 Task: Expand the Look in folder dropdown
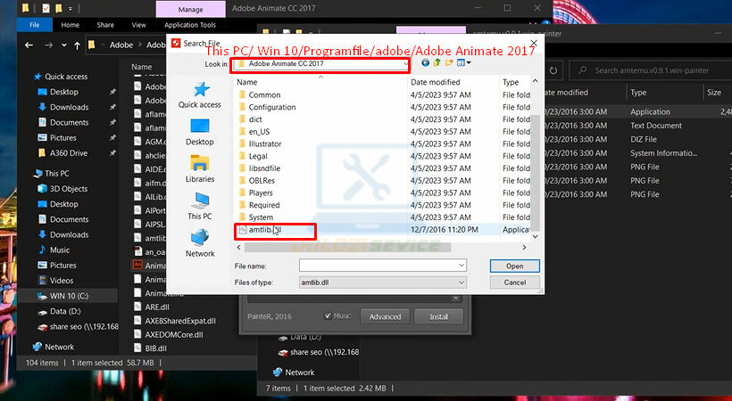[x=404, y=64]
